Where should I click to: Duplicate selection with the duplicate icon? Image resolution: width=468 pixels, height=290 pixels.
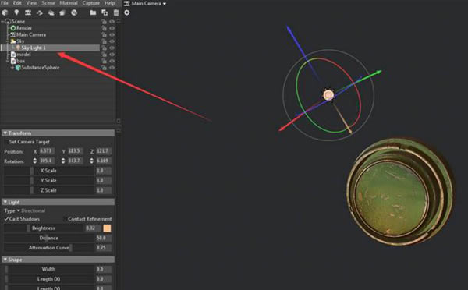[105, 12]
